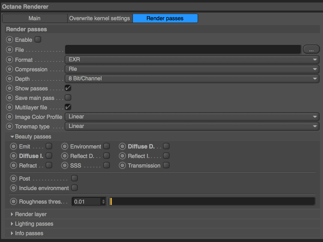Enable render passes checkbox
The width and height of the screenshot is (323, 242).
pos(38,39)
